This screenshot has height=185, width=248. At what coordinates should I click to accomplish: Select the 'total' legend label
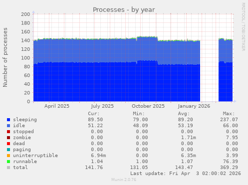tap(20, 168)
